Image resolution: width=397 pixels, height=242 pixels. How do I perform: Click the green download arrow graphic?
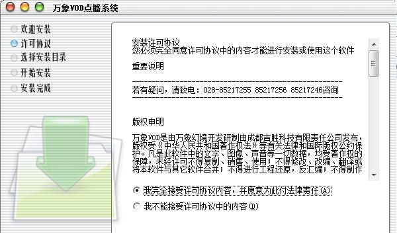point(66,153)
